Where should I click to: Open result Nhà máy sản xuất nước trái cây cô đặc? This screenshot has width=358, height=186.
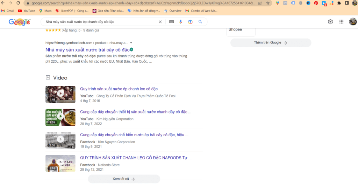(x=87, y=50)
